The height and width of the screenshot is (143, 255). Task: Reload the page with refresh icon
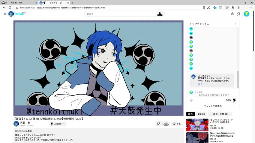pos(10,7)
